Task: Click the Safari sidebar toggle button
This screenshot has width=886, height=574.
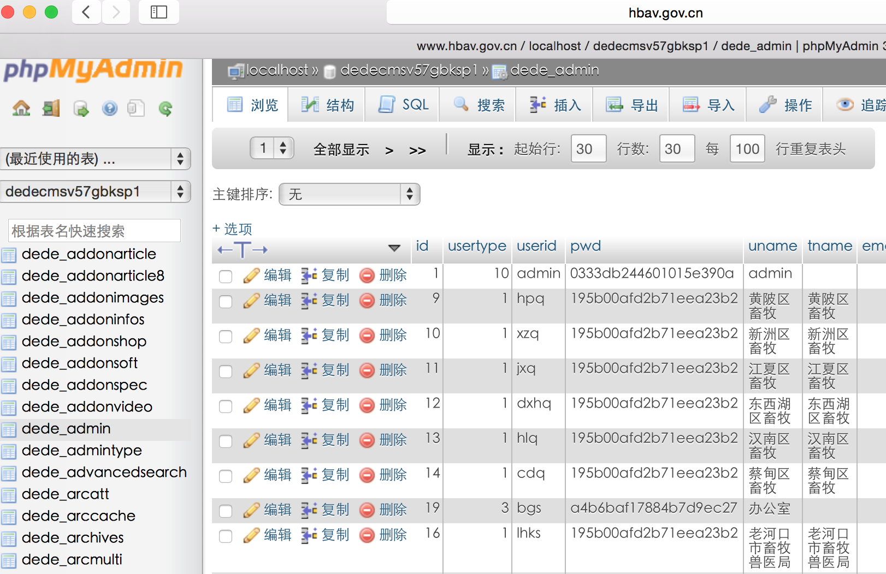Action: pos(159,12)
